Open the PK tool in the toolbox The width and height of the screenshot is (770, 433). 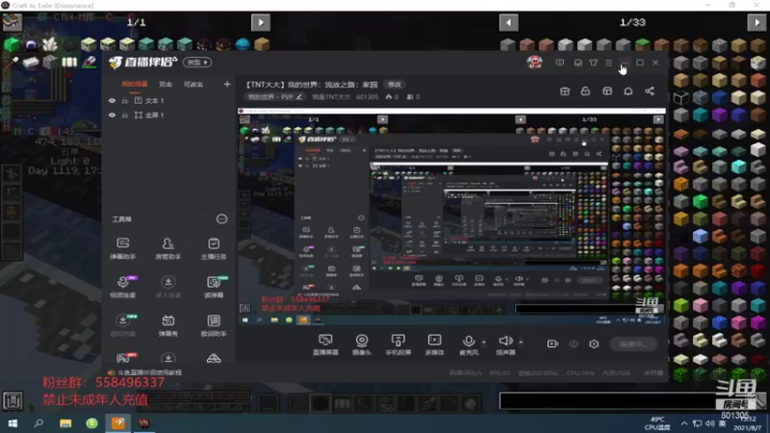coord(123,358)
